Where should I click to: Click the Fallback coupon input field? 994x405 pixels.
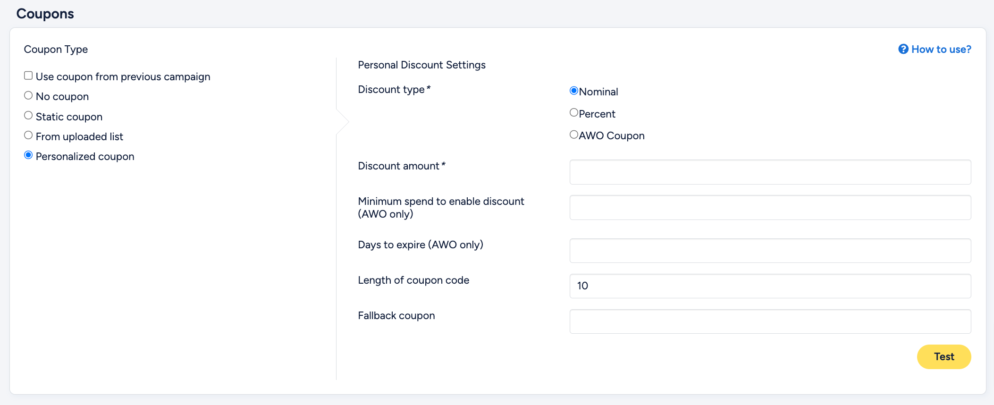pyautogui.click(x=770, y=321)
